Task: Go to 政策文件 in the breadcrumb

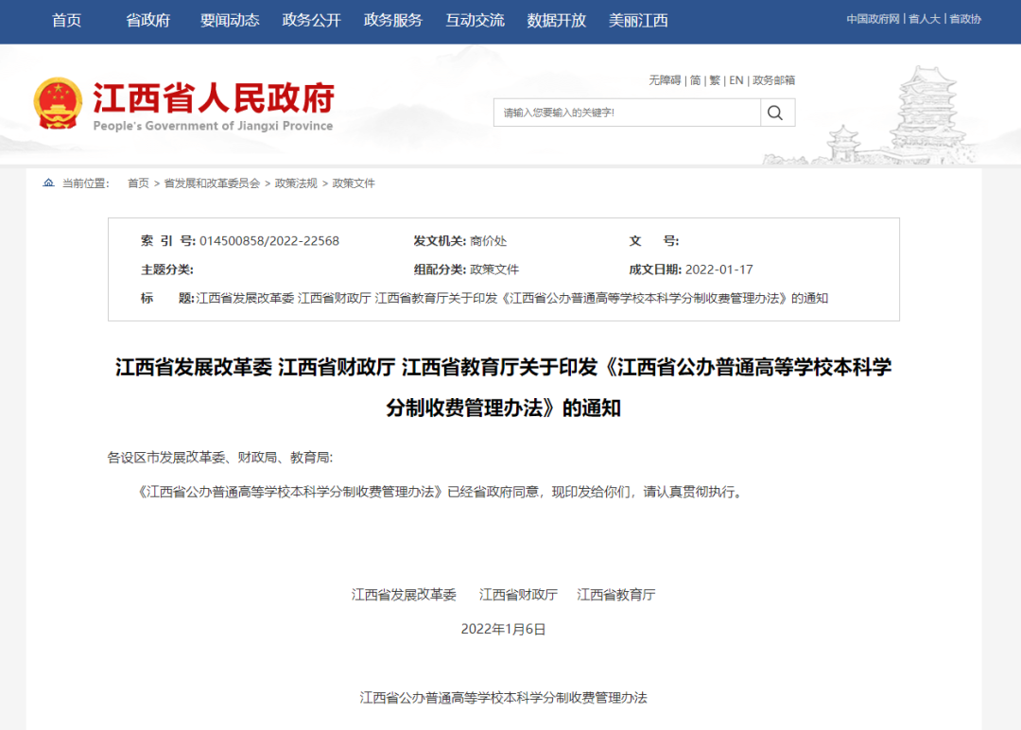Action: pyautogui.click(x=354, y=182)
